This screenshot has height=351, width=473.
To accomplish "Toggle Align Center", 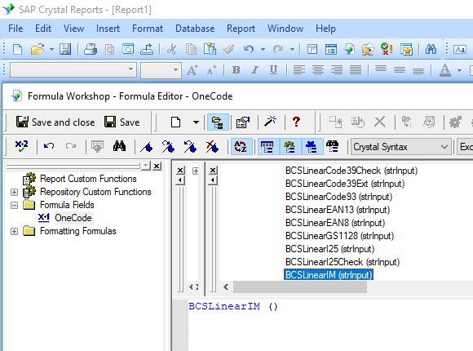I will point(318,69).
